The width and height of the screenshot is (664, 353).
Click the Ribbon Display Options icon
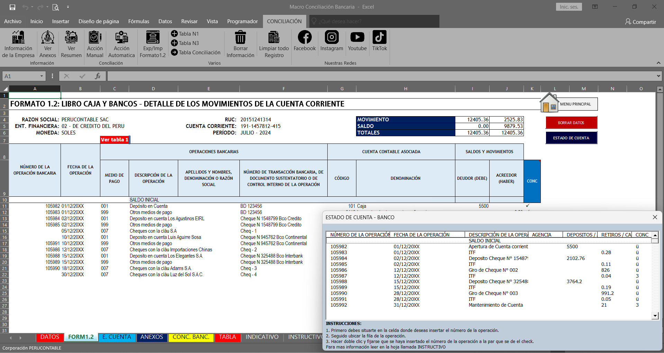point(595,7)
